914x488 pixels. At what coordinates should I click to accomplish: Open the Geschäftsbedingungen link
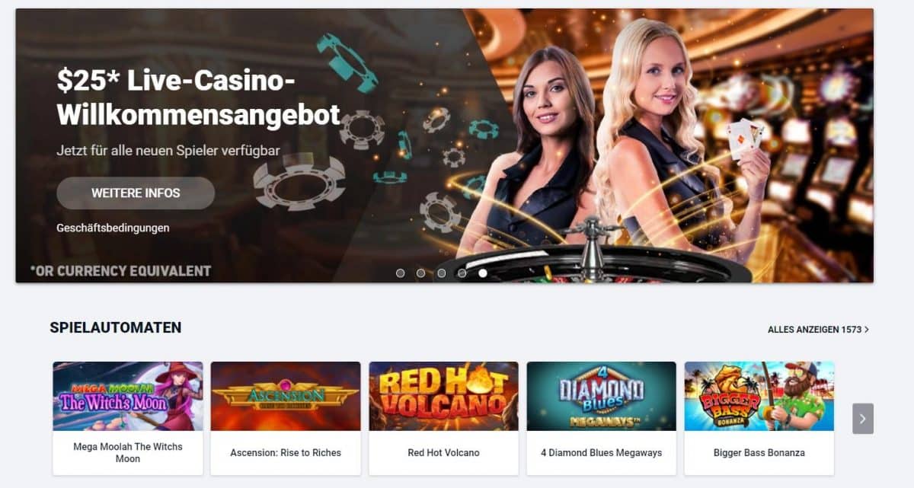pos(113,228)
